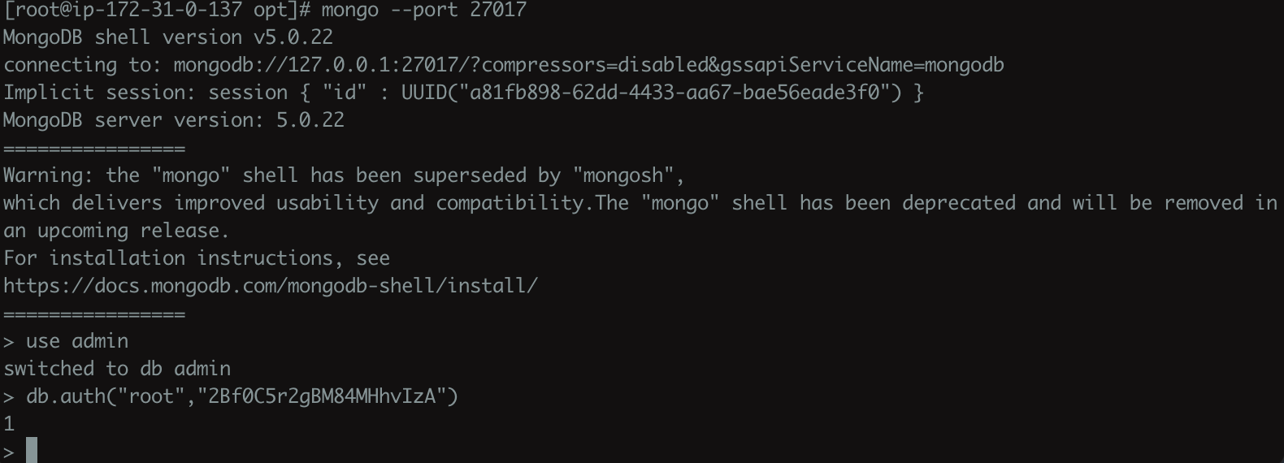Click the "For installation instructions, see" line
1284x463 pixels.
click(x=196, y=258)
